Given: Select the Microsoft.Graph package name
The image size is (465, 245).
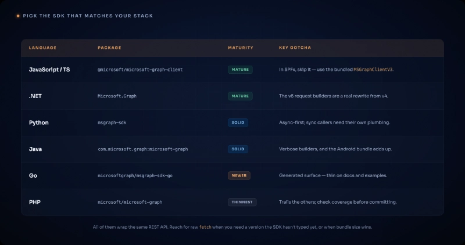Looking at the screenshot, I should click(117, 96).
